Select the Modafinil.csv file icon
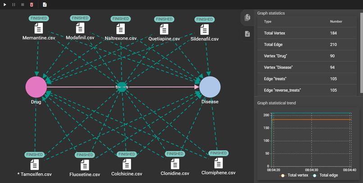The image size is (363, 183). pyautogui.click(x=80, y=28)
